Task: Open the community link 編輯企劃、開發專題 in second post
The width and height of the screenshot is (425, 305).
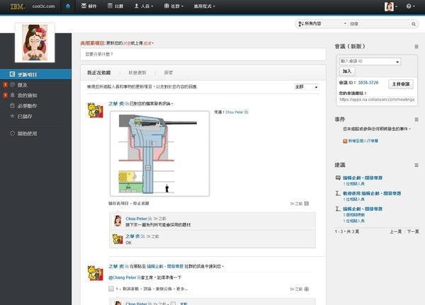Action: point(165,267)
